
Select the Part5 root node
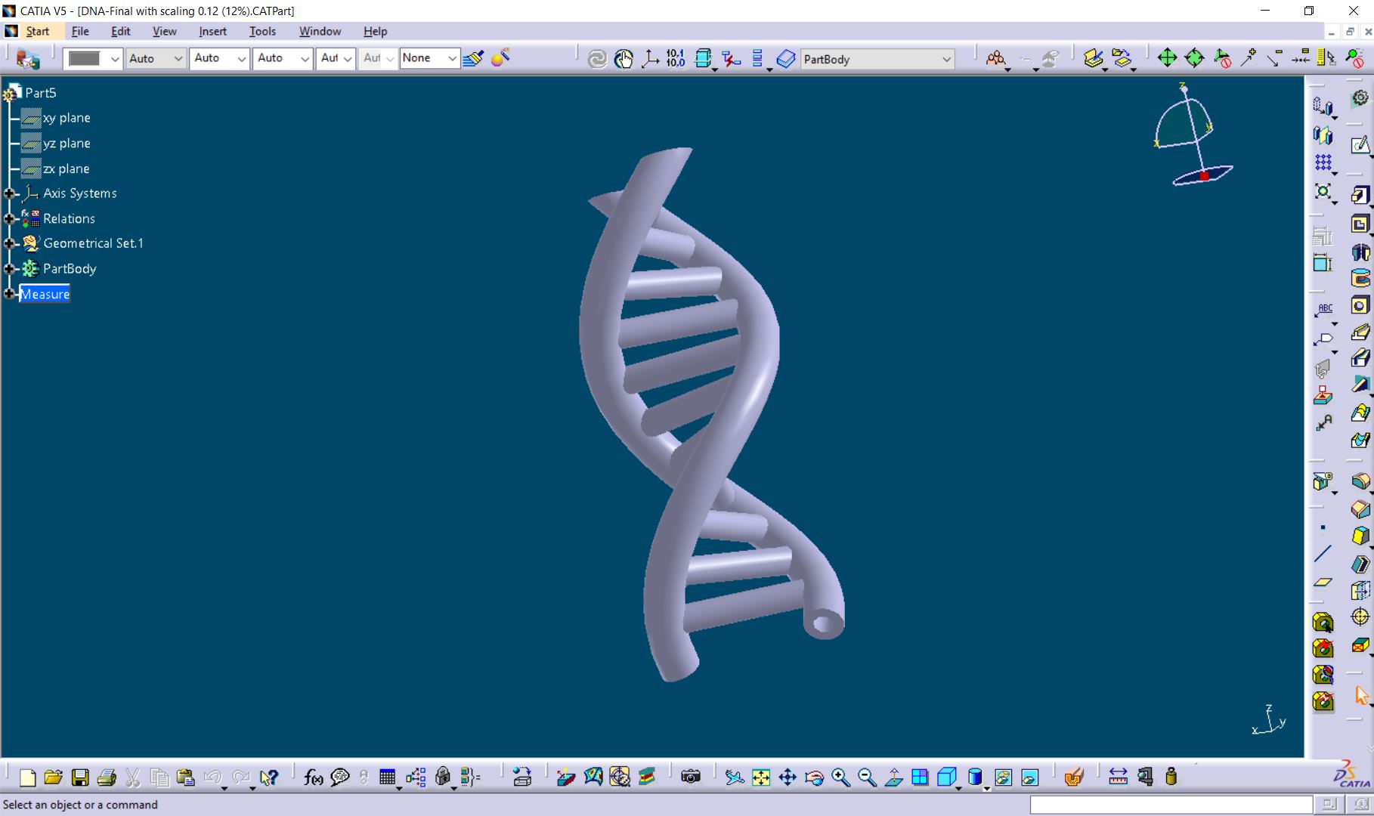[41, 93]
